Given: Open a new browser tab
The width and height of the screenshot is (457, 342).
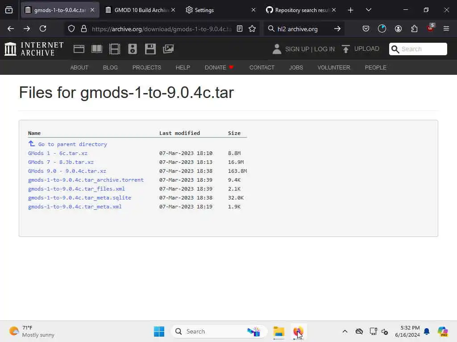Looking at the screenshot, I should pos(351,10).
